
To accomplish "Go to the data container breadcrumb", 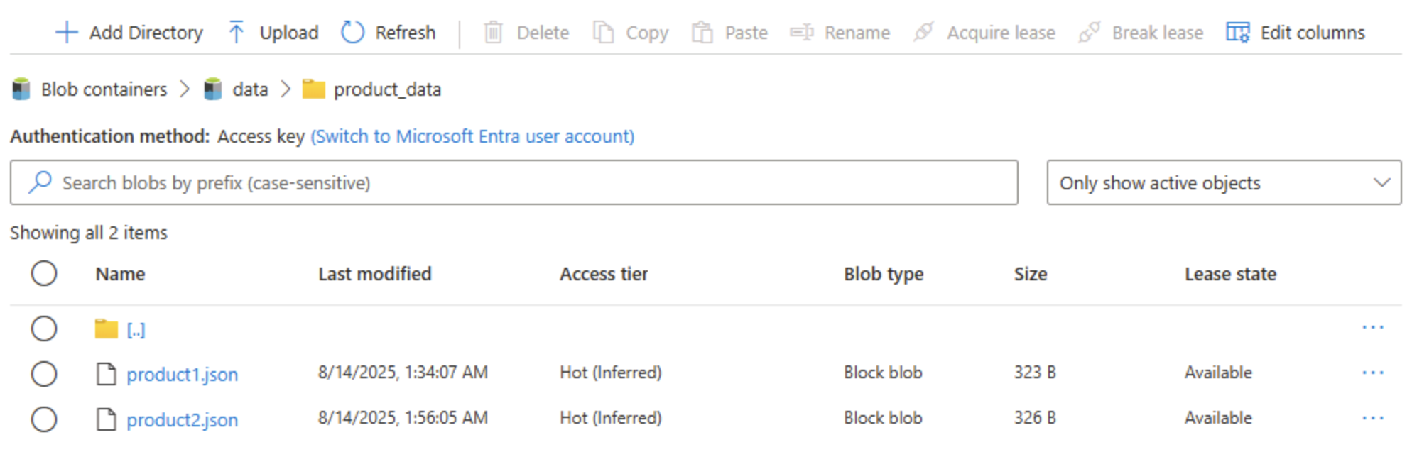I will point(250,89).
